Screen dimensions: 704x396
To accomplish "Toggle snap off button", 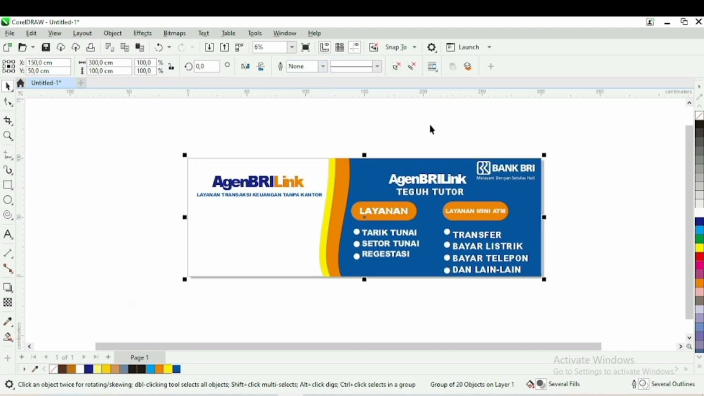I will tap(374, 47).
